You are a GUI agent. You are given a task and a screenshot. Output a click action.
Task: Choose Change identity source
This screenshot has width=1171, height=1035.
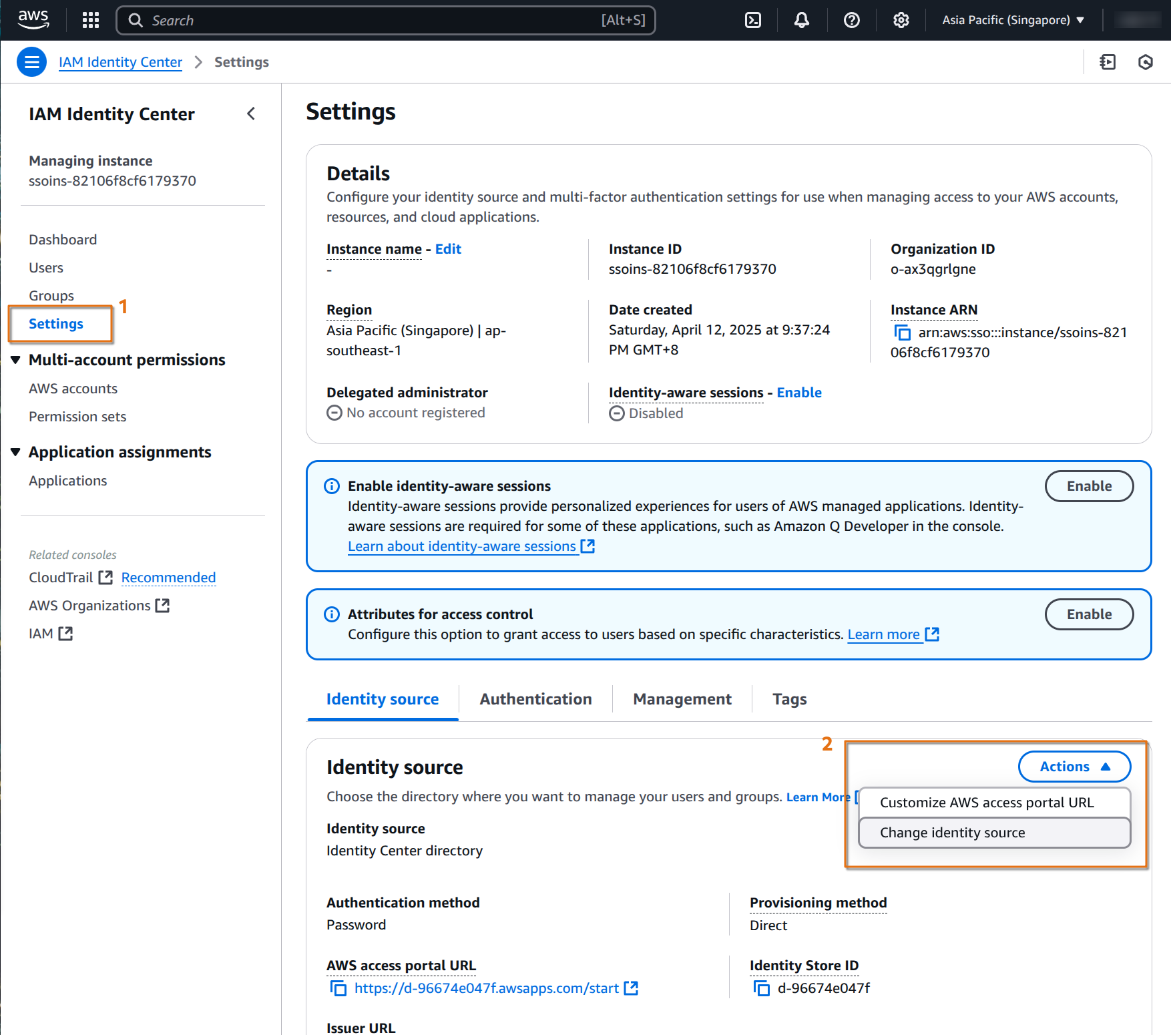pyautogui.click(x=994, y=833)
